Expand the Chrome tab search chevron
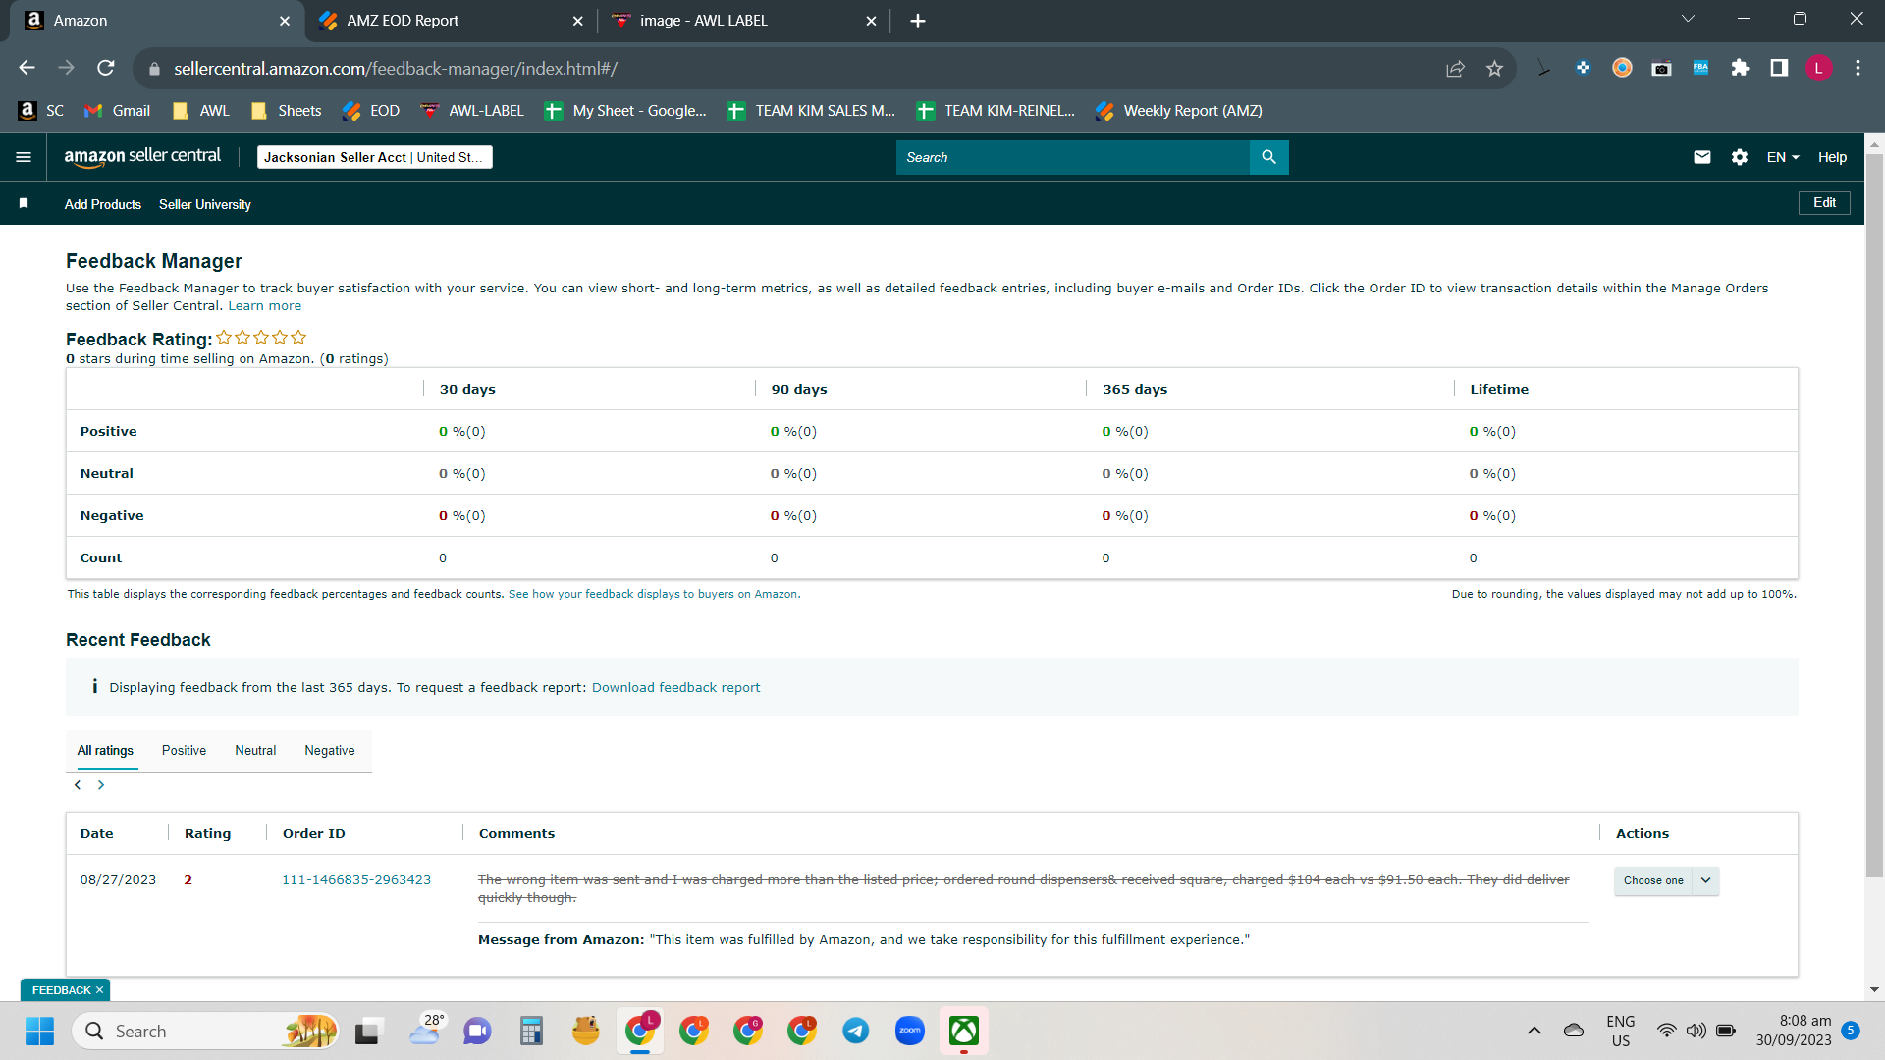The width and height of the screenshot is (1885, 1060). pyautogui.click(x=1688, y=19)
